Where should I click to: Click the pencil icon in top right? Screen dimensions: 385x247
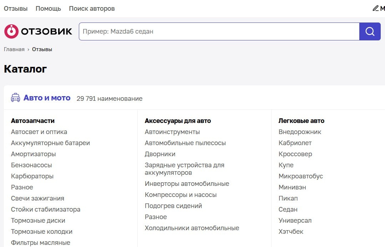point(375,8)
